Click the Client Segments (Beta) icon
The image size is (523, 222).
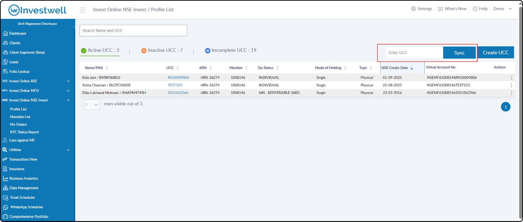coord(5,52)
